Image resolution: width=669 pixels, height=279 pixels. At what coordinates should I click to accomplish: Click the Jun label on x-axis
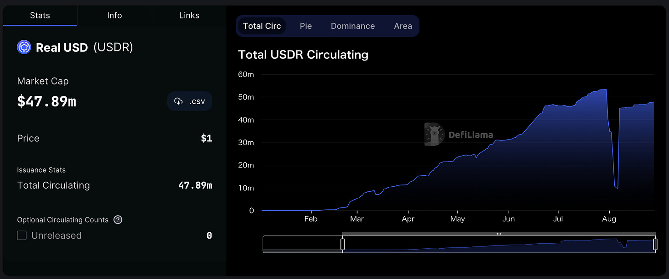[508, 219]
